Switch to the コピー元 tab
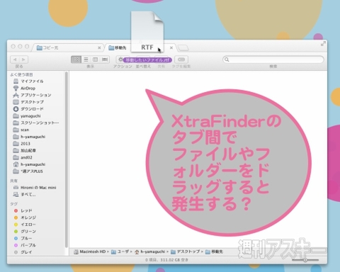 69,47
